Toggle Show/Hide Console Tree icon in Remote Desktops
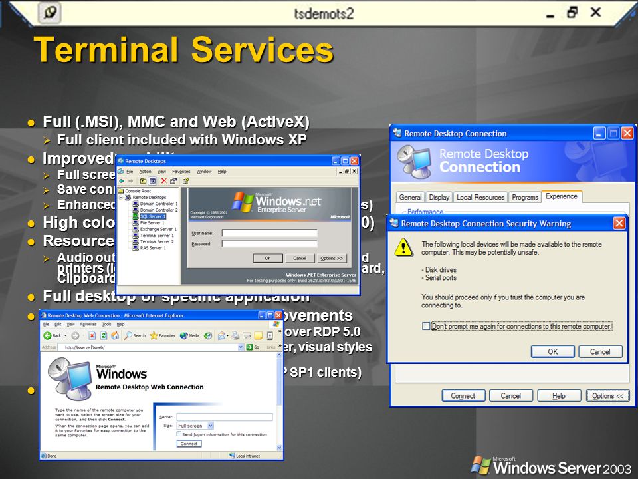Image resolution: width=638 pixels, height=479 pixels. tap(152, 181)
